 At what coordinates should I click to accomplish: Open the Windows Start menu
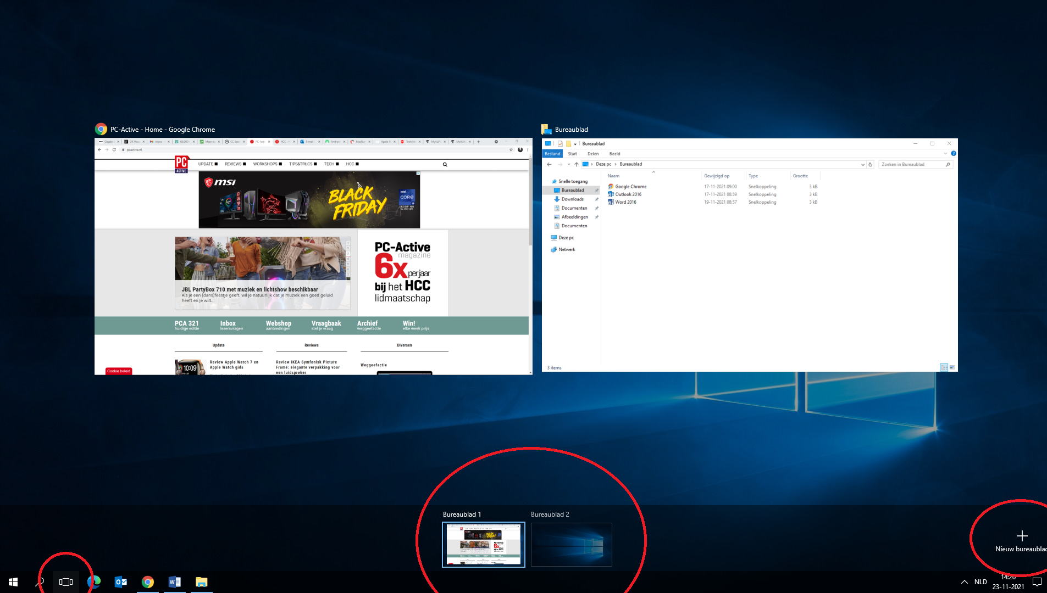pyautogui.click(x=13, y=582)
